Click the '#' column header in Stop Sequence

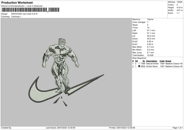coord(133,61)
